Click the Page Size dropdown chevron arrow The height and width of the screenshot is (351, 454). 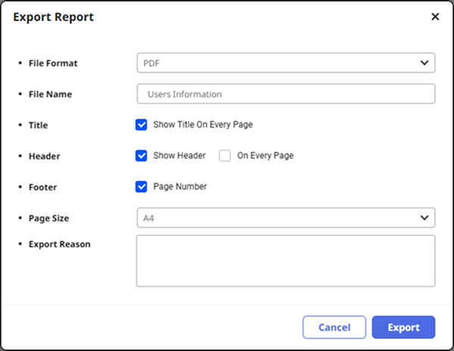pyautogui.click(x=424, y=218)
